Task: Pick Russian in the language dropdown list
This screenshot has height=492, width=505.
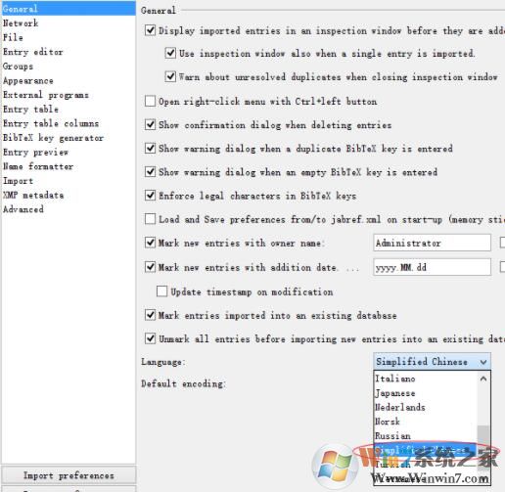Action: [392, 435]
